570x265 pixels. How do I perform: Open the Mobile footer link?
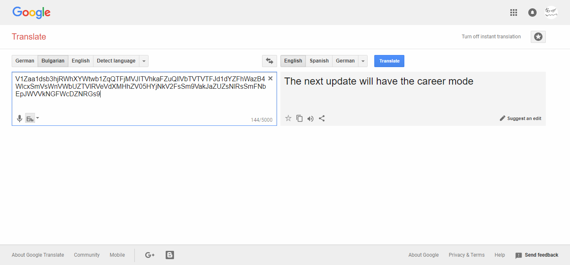[x=117, y=255]
